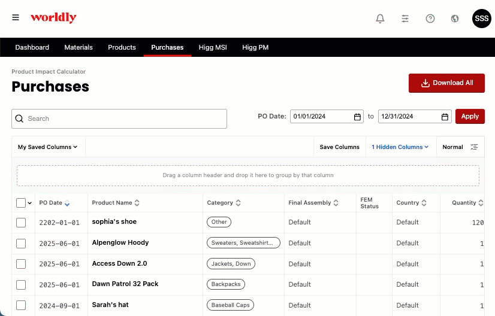
Task: Toggle the select-all header checkbox
Action: [x=21, y=203]
